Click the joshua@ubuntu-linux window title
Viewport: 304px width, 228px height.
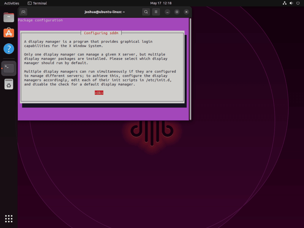[104, 12]
